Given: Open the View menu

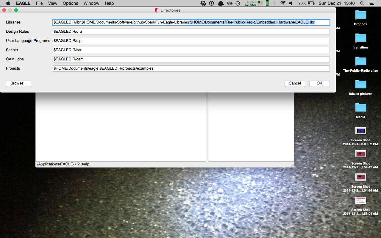Looking at the screenshot, I should point(53,3).
